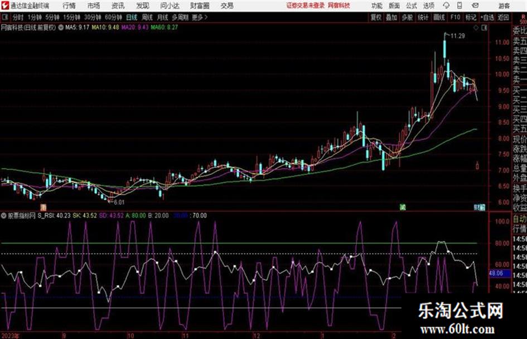Switch to 15分钟 period
This screenshot has width=527, height=339.
click(x=71, y=17)
